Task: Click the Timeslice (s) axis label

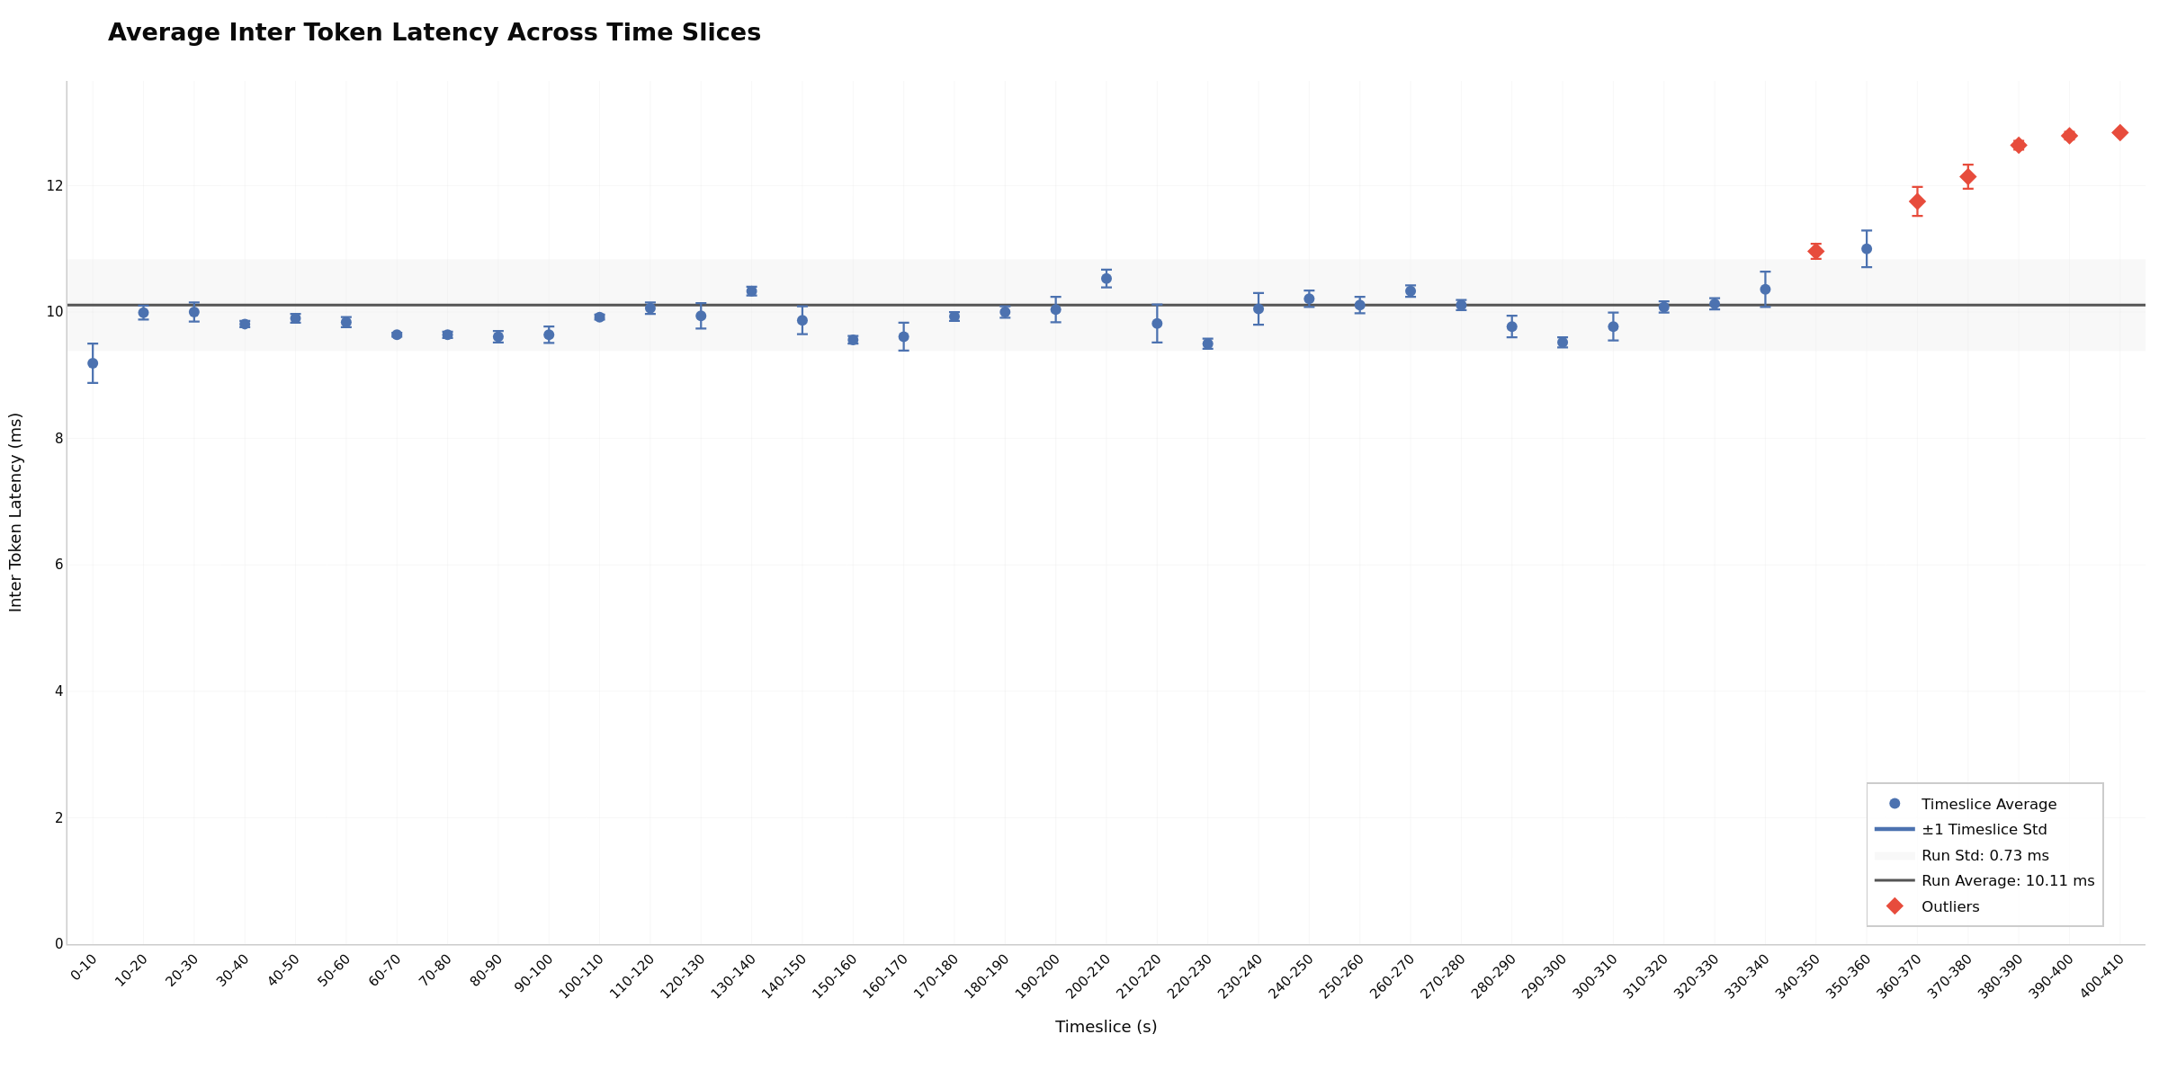Action: coord(1105,1026)
